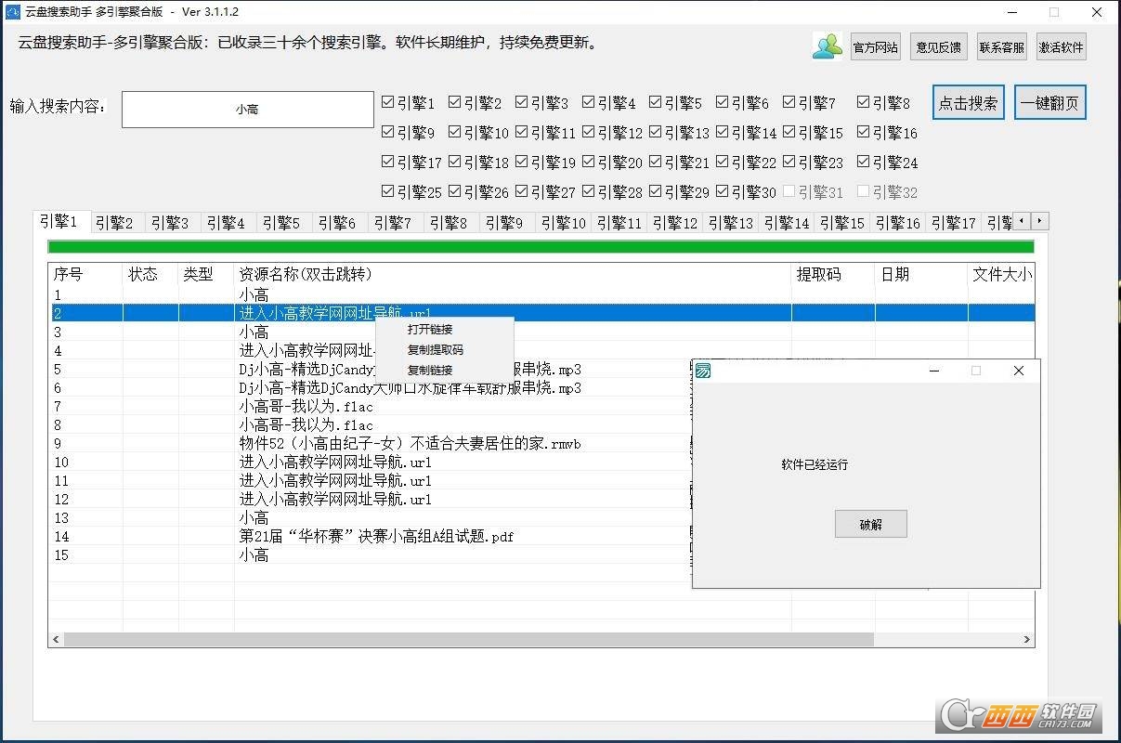
Task: Click the app icon in title bar
Action: pos(13,12)
